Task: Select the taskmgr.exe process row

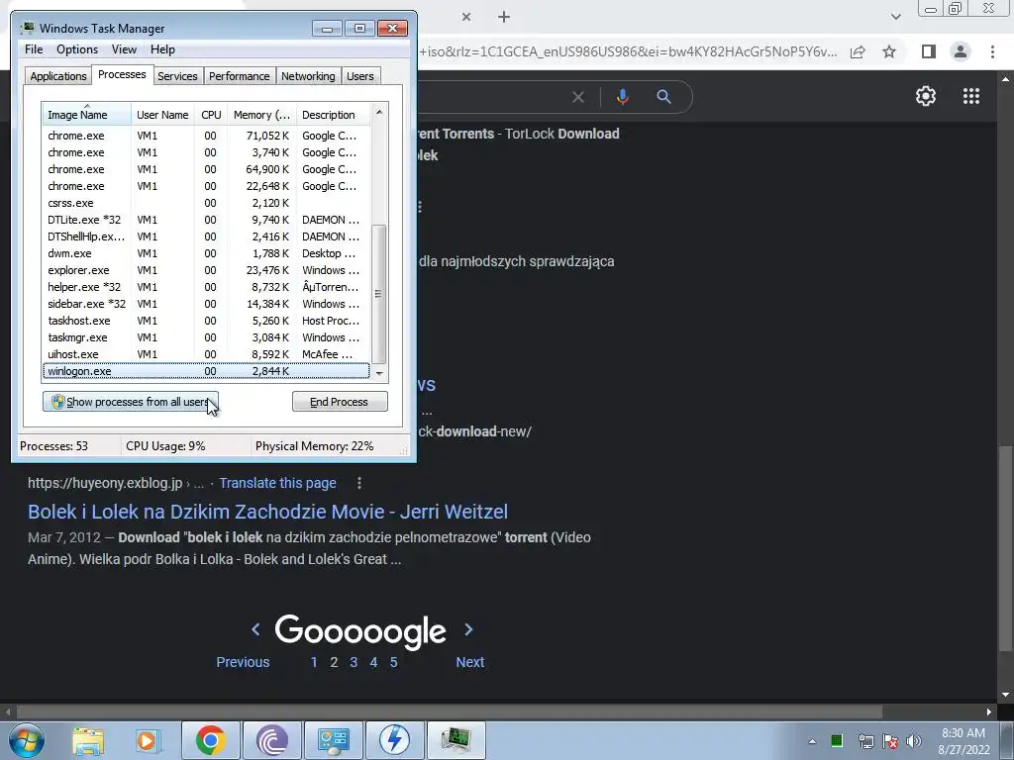Action: 206,337
